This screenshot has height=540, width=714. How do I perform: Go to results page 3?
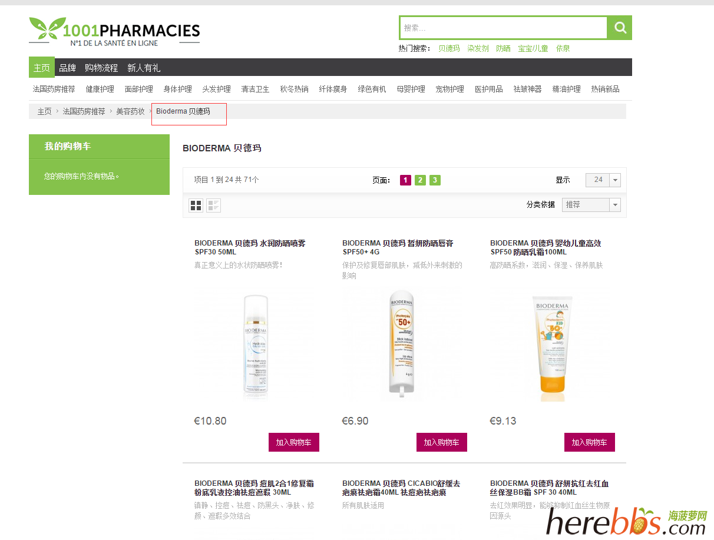(x=435, y=180)
